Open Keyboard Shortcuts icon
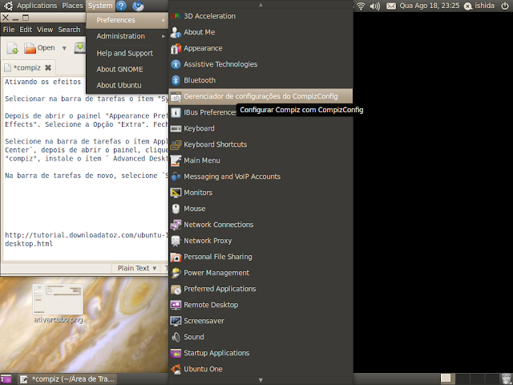513x385 pixels. pyautogui.click(x=176, y=144)
